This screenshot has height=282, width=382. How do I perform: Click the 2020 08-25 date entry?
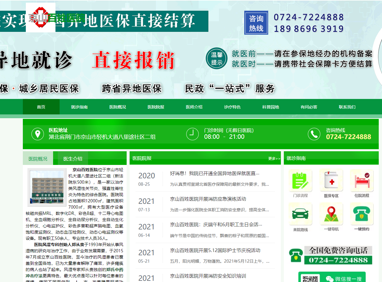147,179
